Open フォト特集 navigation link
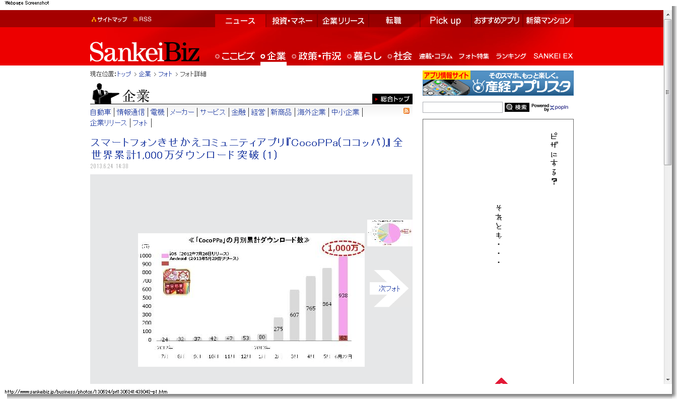This screenshot has width=677, height=399. [x=473, y=56]
